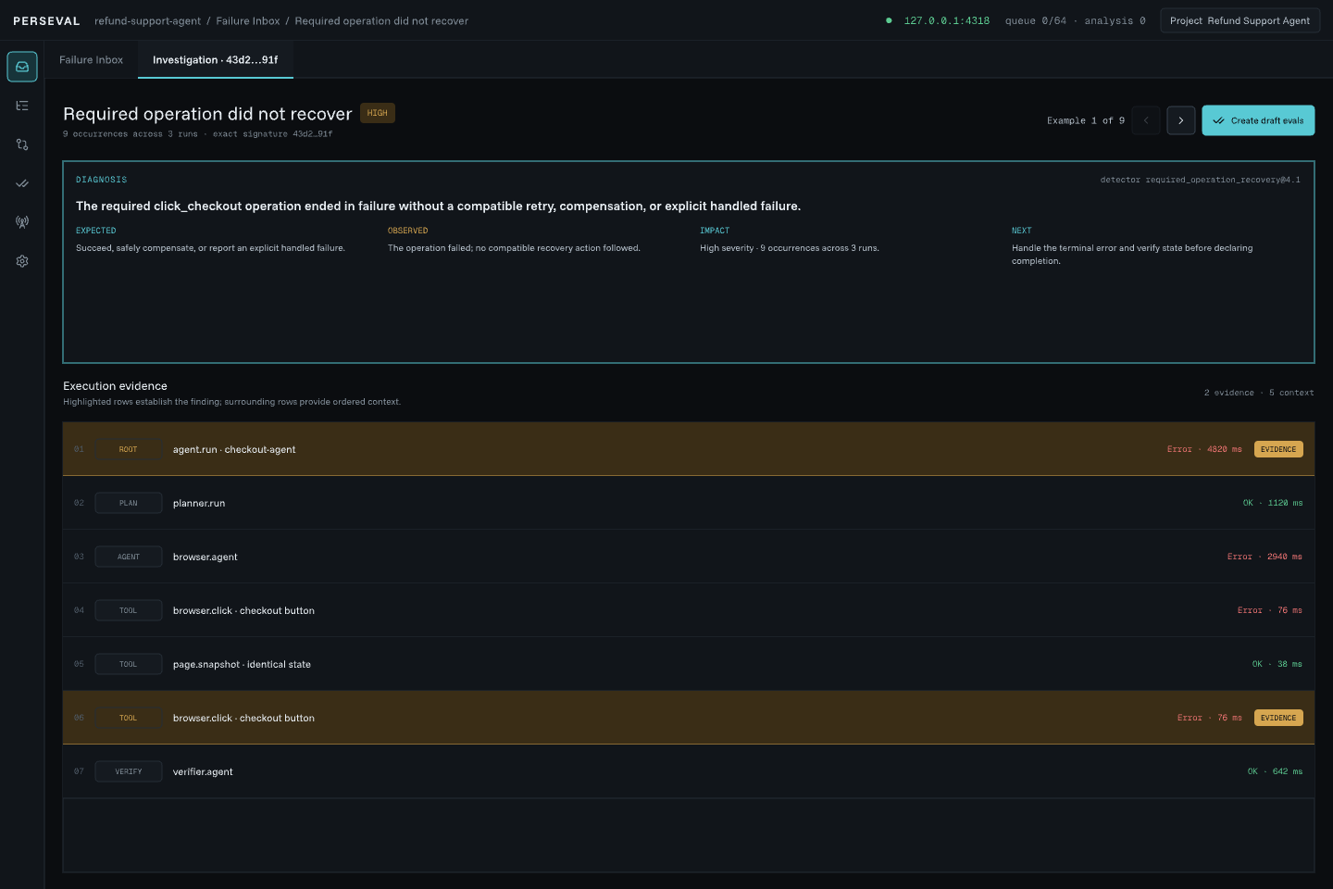
Task: Click Create draft evals button
Action: 1258,120
